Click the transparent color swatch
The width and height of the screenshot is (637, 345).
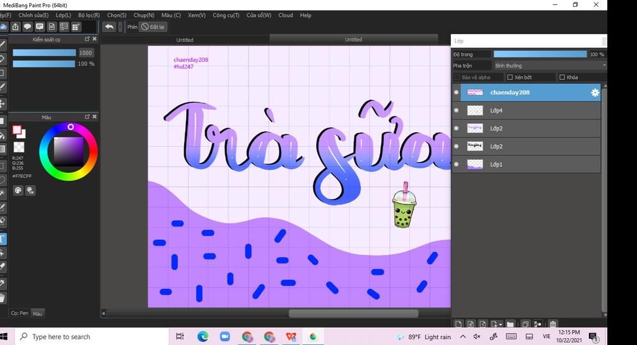(x=19, y=147)
